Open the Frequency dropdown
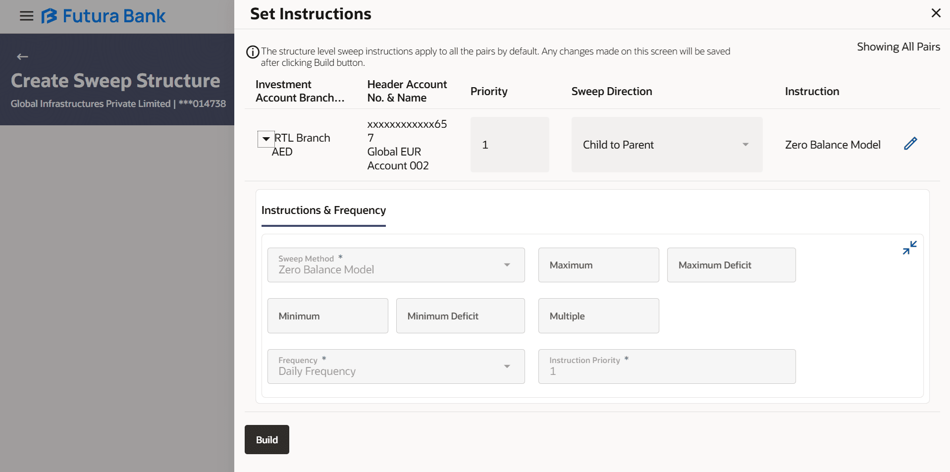 pos(396,367)
